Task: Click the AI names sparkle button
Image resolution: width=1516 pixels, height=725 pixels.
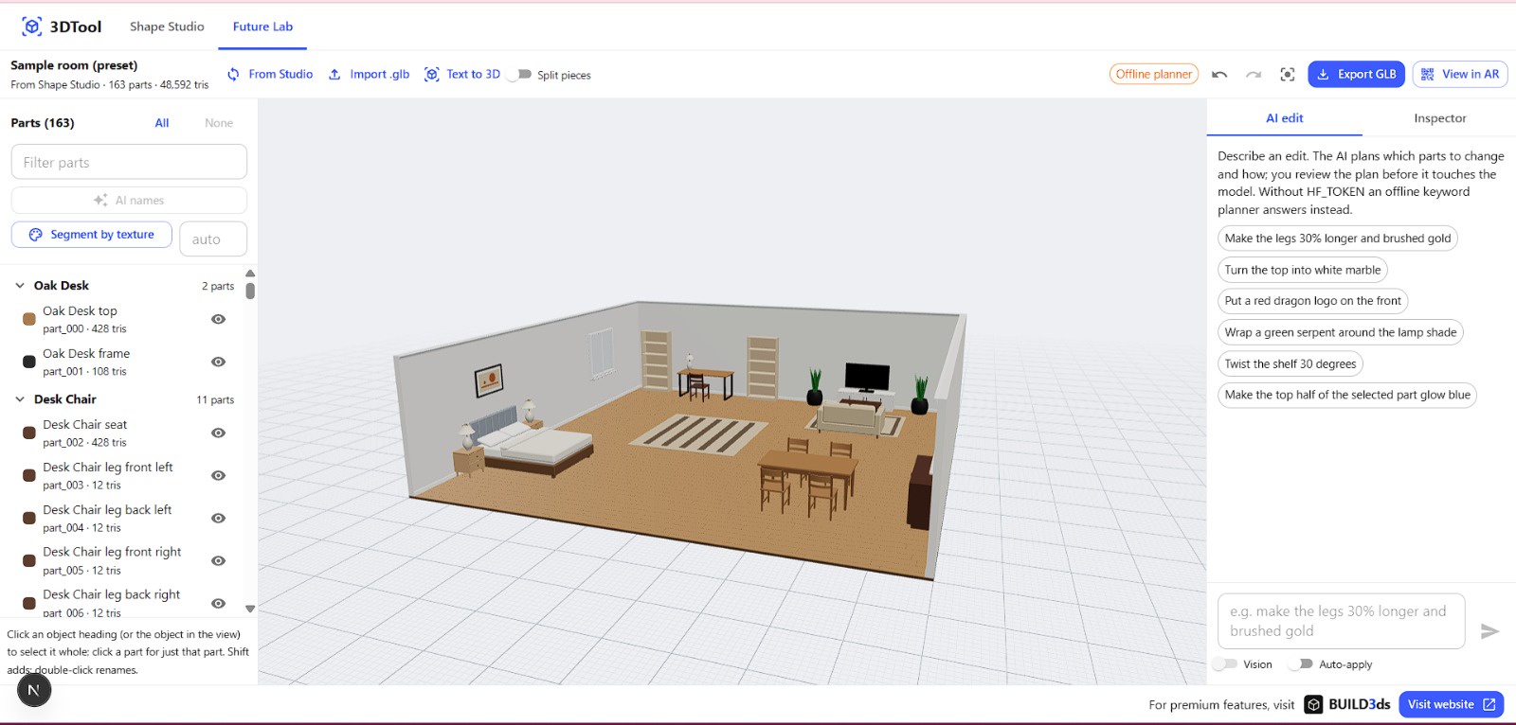Action: pyautogui.click(x=129, y=201)
